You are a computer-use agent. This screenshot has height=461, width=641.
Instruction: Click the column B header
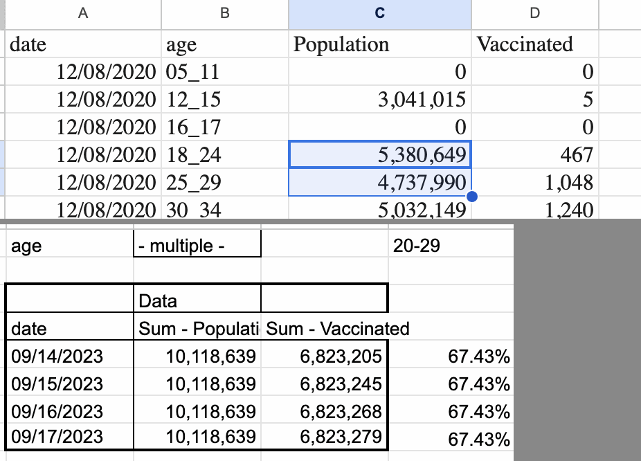pos(224,13)
